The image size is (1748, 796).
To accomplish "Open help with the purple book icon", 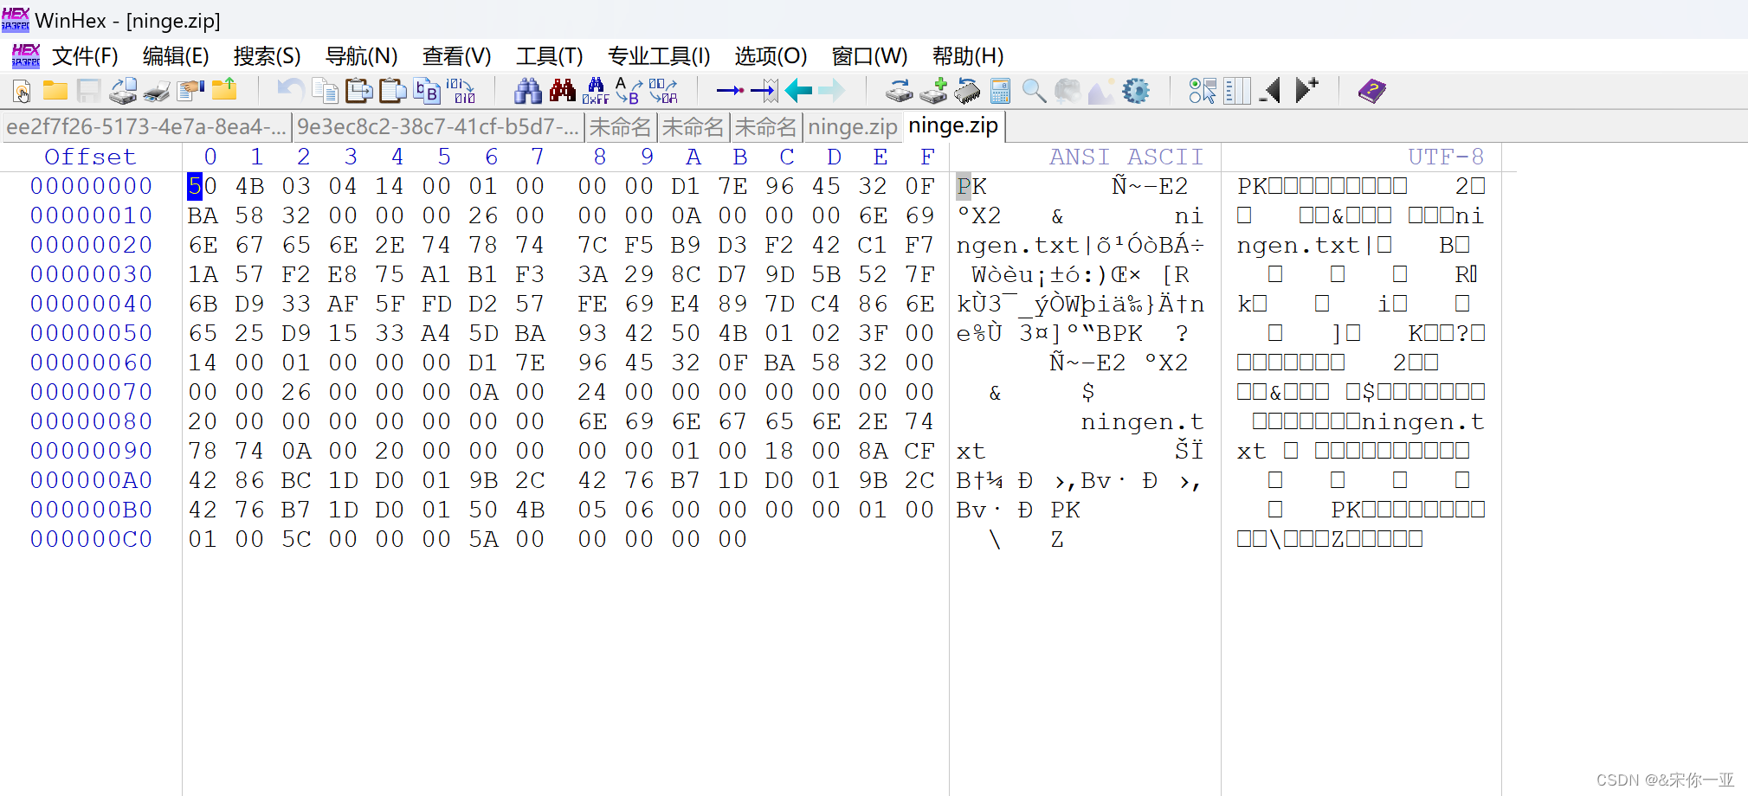I will tap(1371, 91).
